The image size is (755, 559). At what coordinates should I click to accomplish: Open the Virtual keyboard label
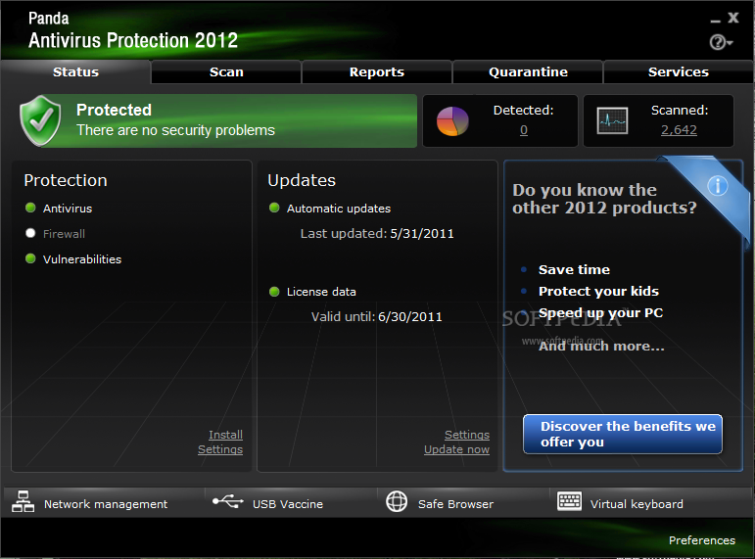pos(637,504)
